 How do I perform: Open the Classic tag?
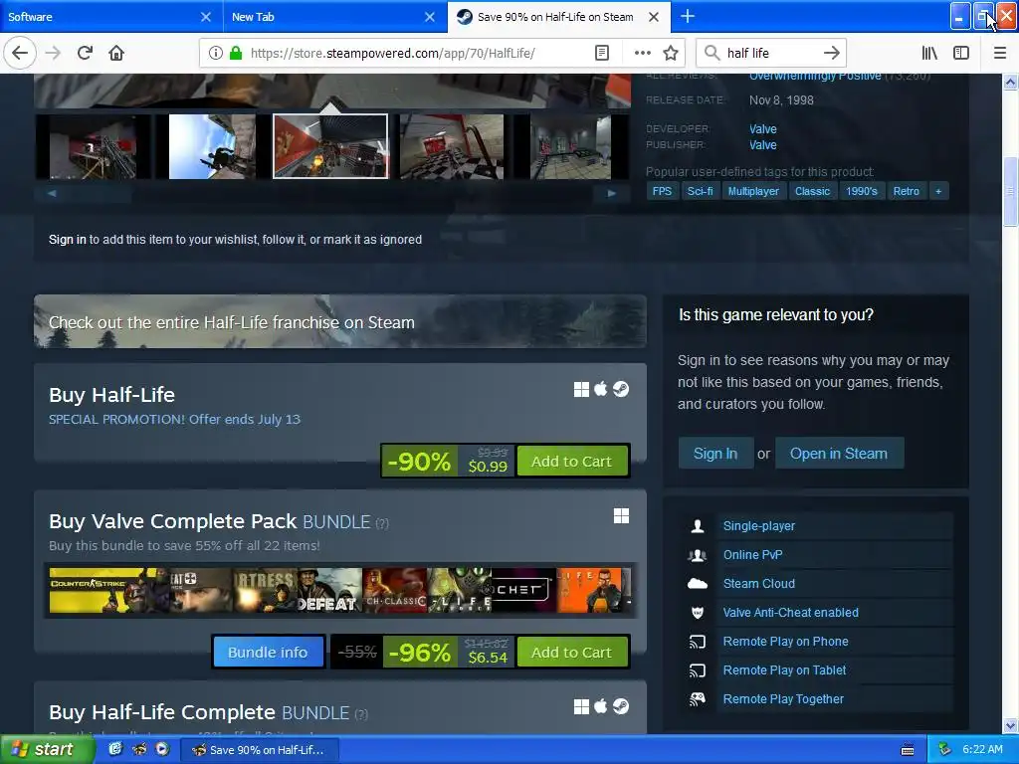pos(812,191)
